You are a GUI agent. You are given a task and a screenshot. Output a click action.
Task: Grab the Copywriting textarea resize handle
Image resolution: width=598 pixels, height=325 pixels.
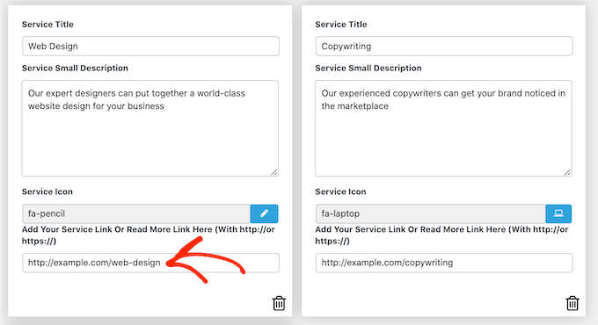tap(567, 172)
